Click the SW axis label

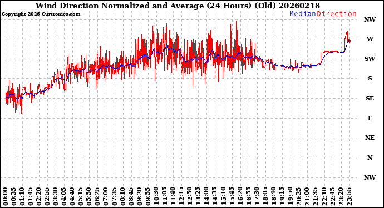370,59
